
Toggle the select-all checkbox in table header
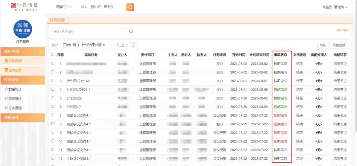click(x=53, y=55)
